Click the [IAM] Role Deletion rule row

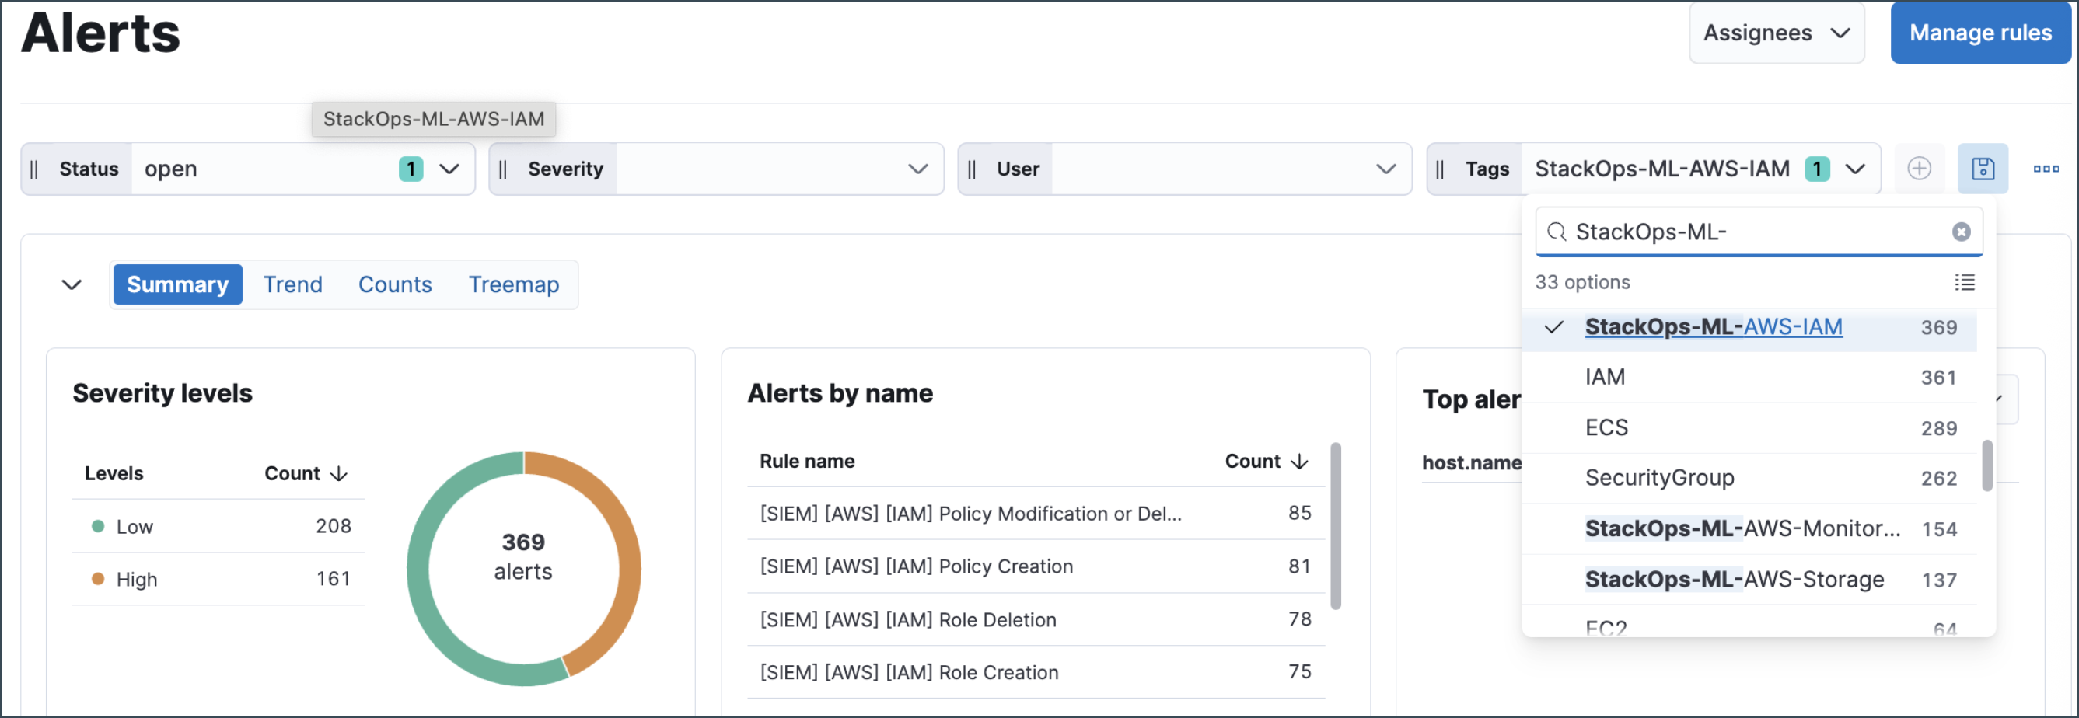(x=1036, y=620)
